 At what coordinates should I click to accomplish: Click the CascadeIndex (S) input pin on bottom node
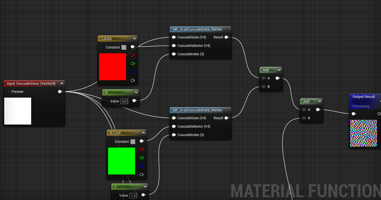(174, 135)
